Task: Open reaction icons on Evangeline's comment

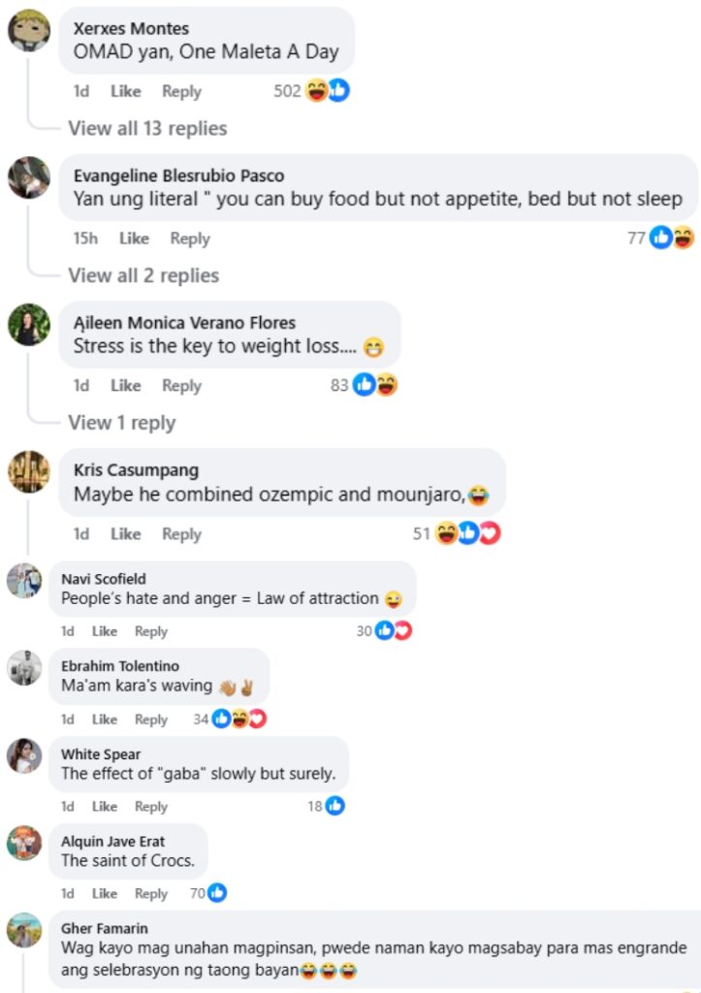Action: click(672, 238)
